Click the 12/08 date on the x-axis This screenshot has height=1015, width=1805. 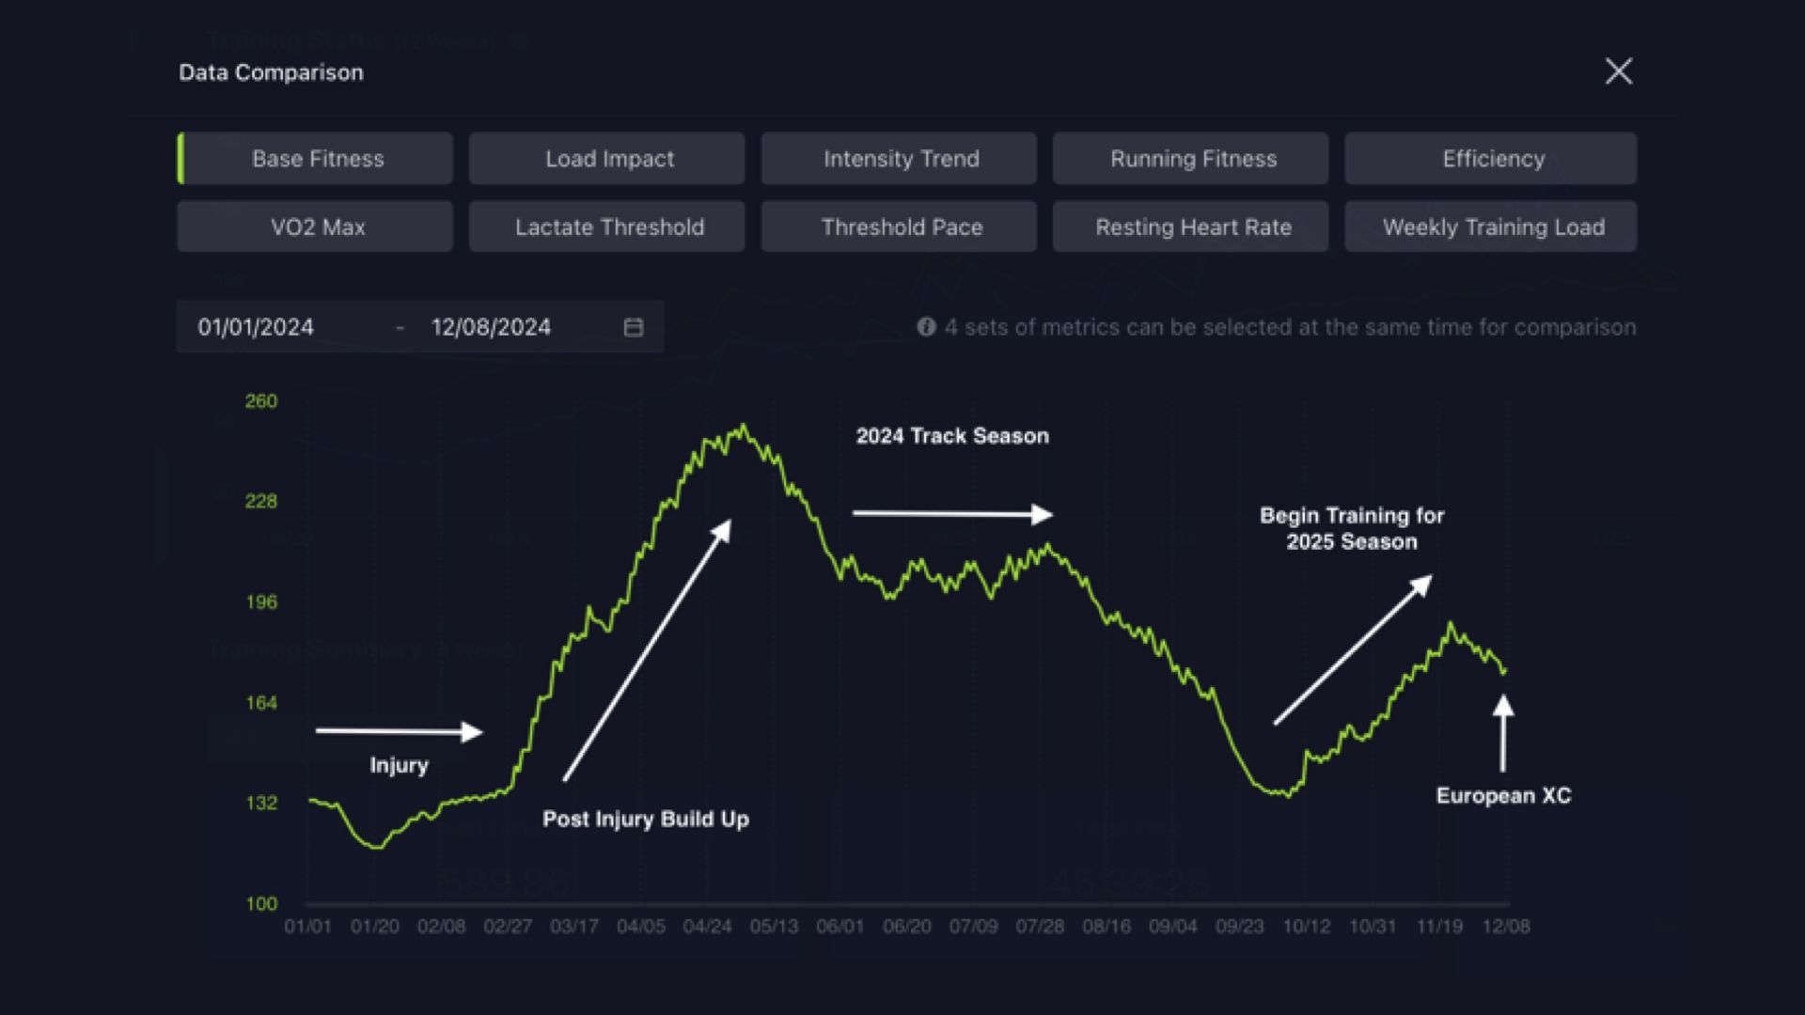coord(1506,927)
